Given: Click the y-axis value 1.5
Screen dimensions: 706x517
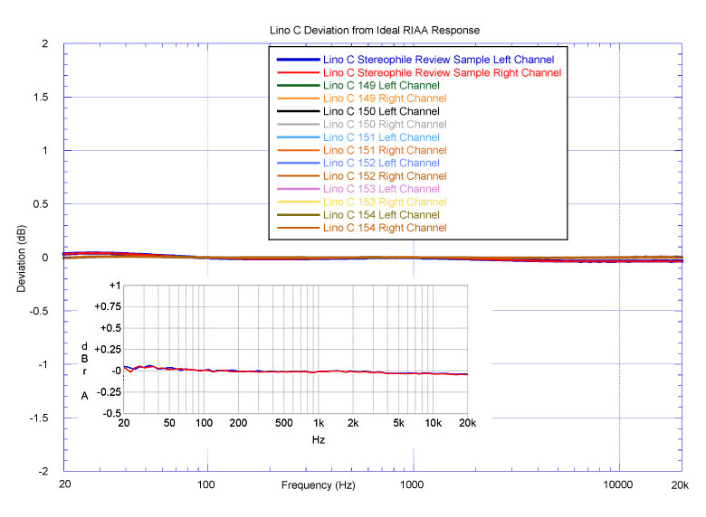Looking at the screenshot, I should [40, 97].
